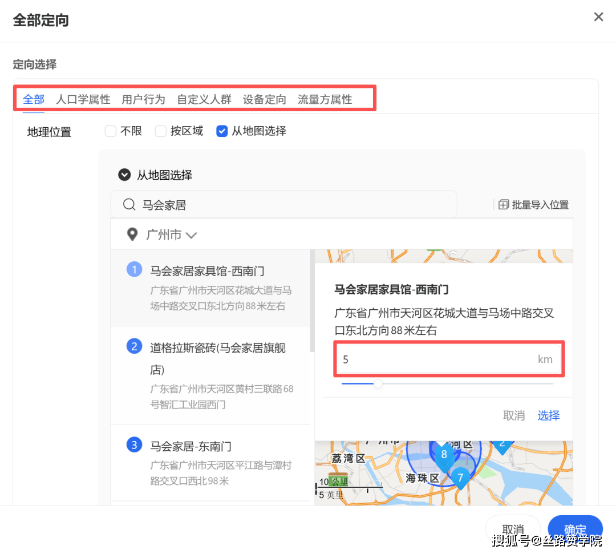Image resolution: width=616 pixels, height=554 pixels.
Task: Click the radius slider handle
Action: coord(378,384)
